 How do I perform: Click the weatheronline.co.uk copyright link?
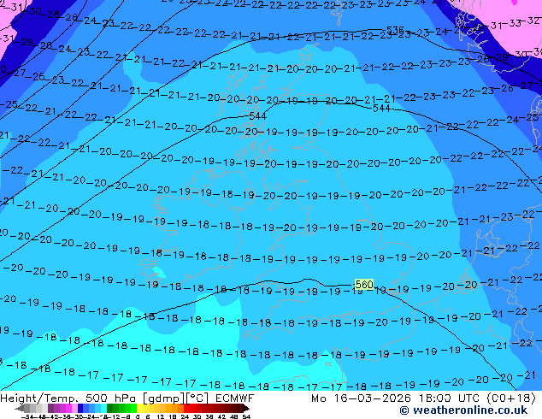[x=463, y=410]
